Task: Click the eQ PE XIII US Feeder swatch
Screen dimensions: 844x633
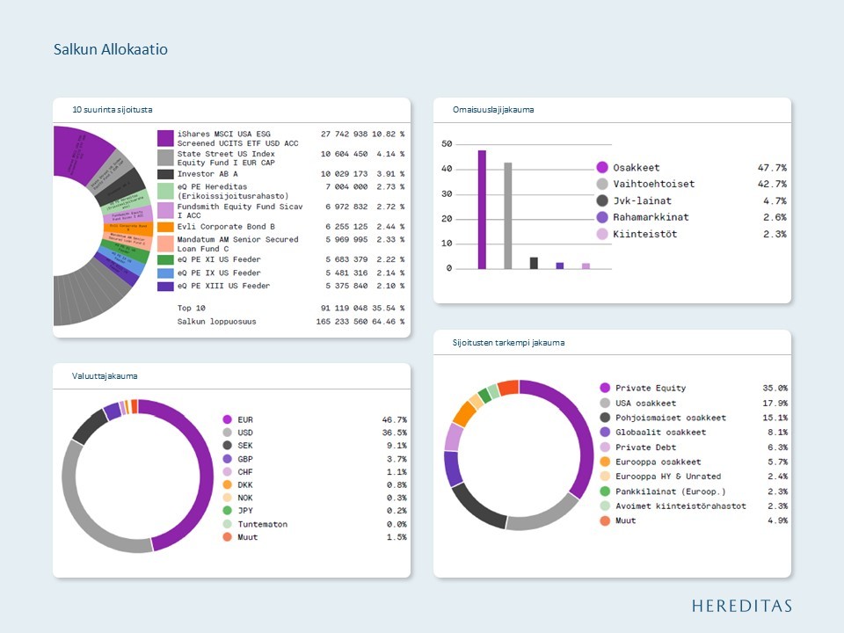Action: (x=165, y=287)
